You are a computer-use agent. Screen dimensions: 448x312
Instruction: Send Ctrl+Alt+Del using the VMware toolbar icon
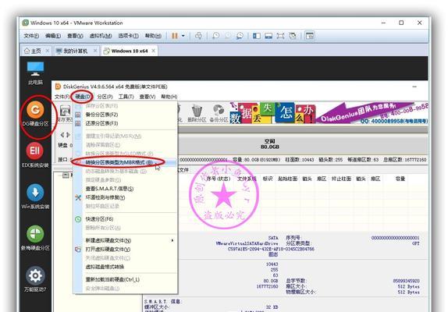pyautogui.click(x=198, y=36)
